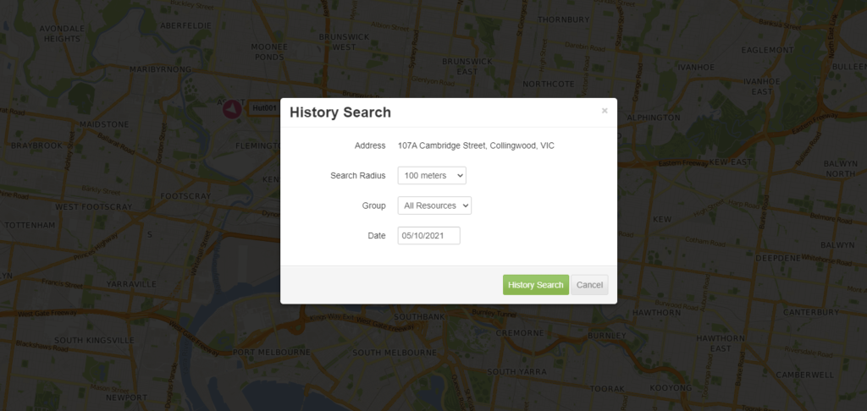The width and height of the screenshot is (867, 411).
Task: Click the Search Radius label
Action: [x=358, y=176]
